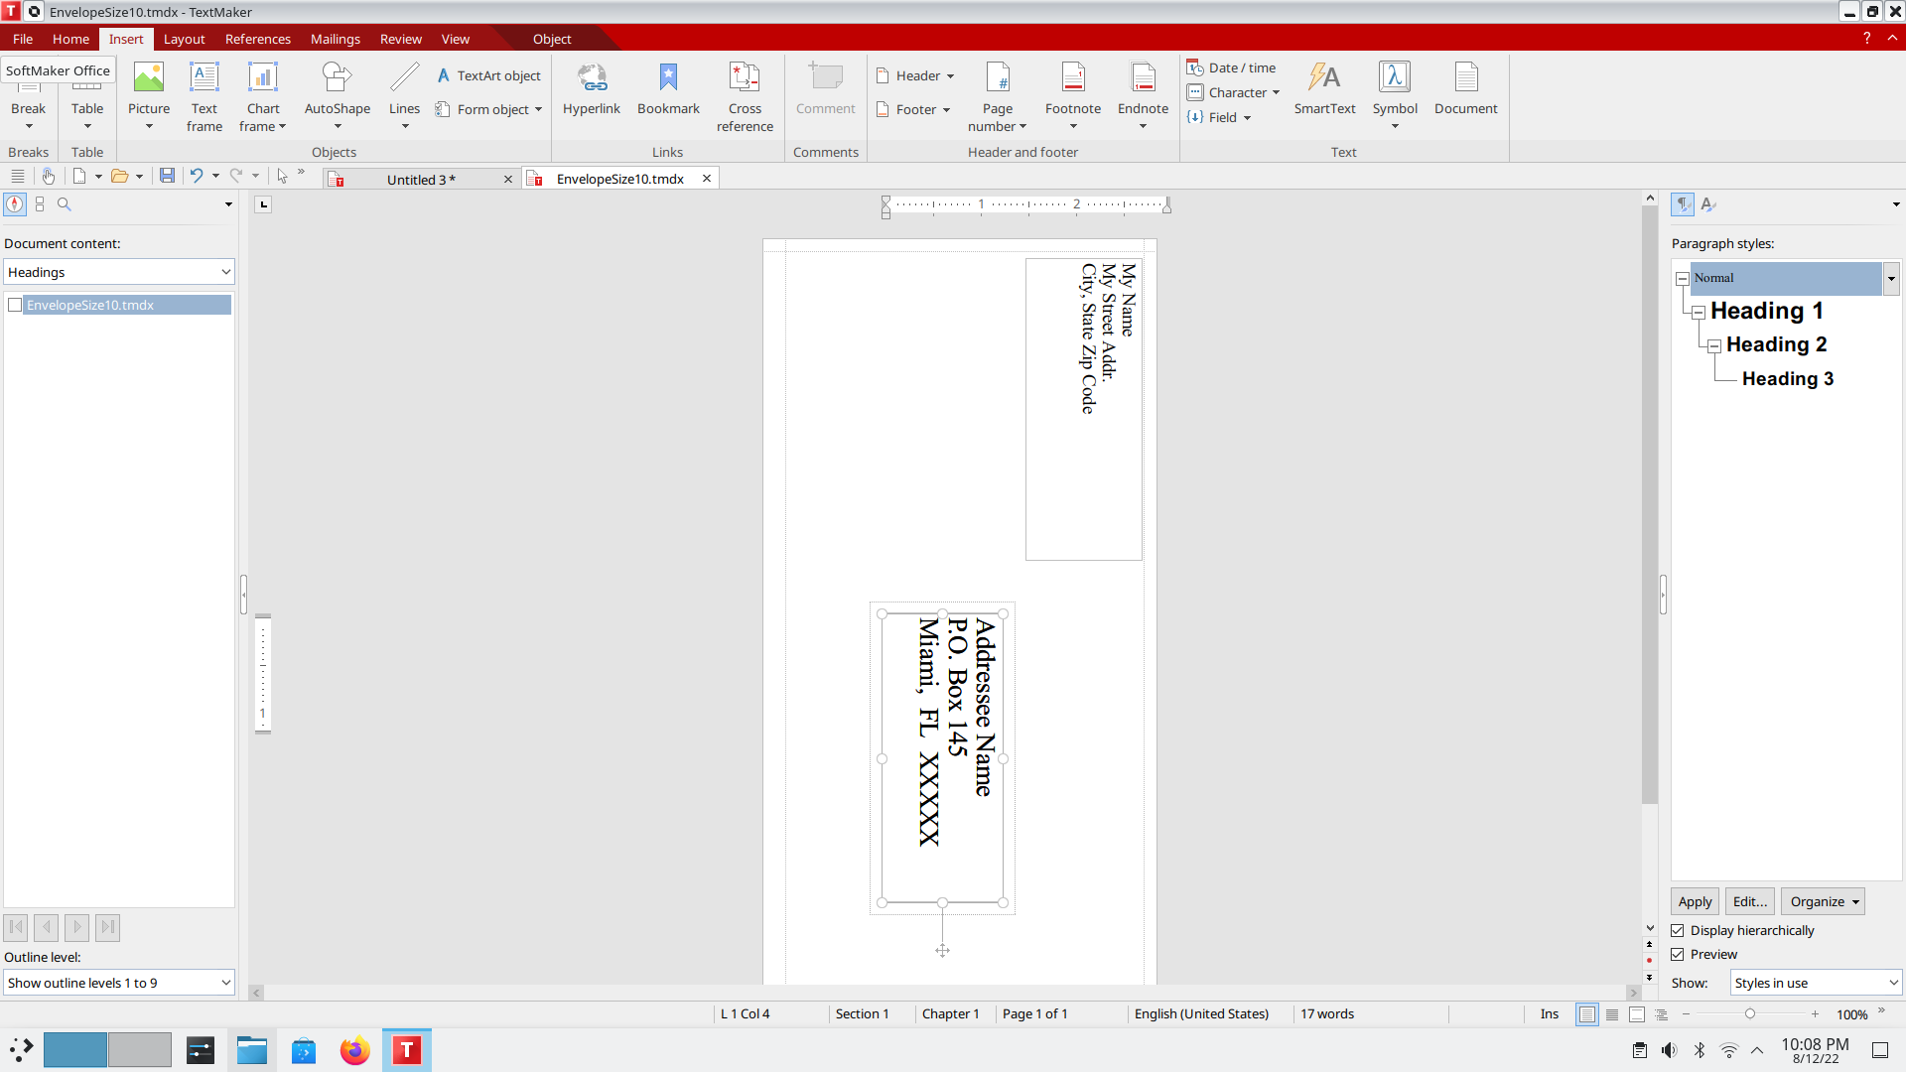Open the Headings document content dropdown

coord(119,272)
